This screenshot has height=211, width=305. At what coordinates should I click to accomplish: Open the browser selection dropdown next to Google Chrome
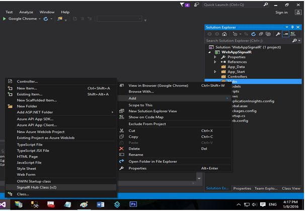click(x=39, y=19)
